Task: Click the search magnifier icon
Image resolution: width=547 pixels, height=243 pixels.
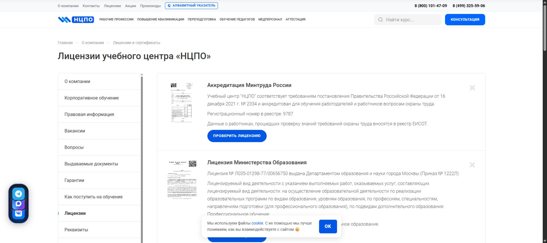Action: tap(380, 20)
